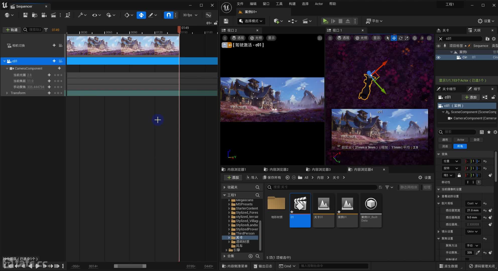Open the Sequencer actions wrench menu
Screen dimensions: 498x271
pyautogui.click(x=82, y=15)
